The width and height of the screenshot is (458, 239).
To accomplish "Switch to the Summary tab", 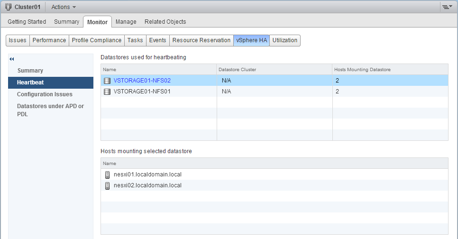I will (x=66, y=22).
